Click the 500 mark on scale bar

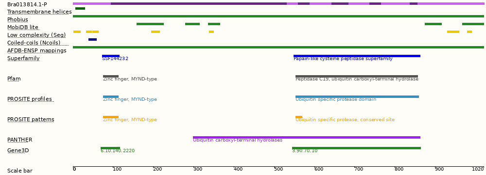click(278, 169)
